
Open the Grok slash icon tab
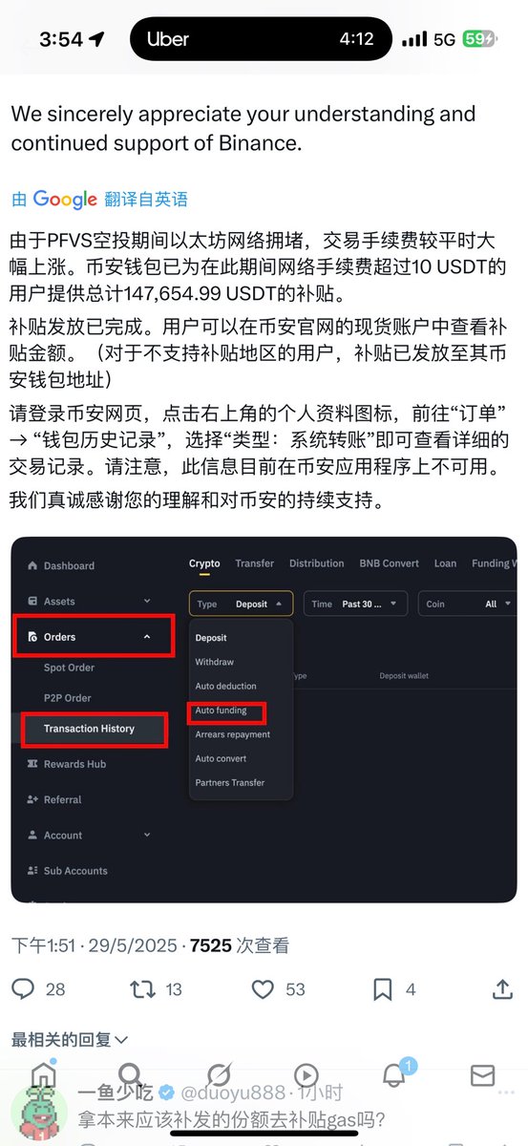[219, 1076]
